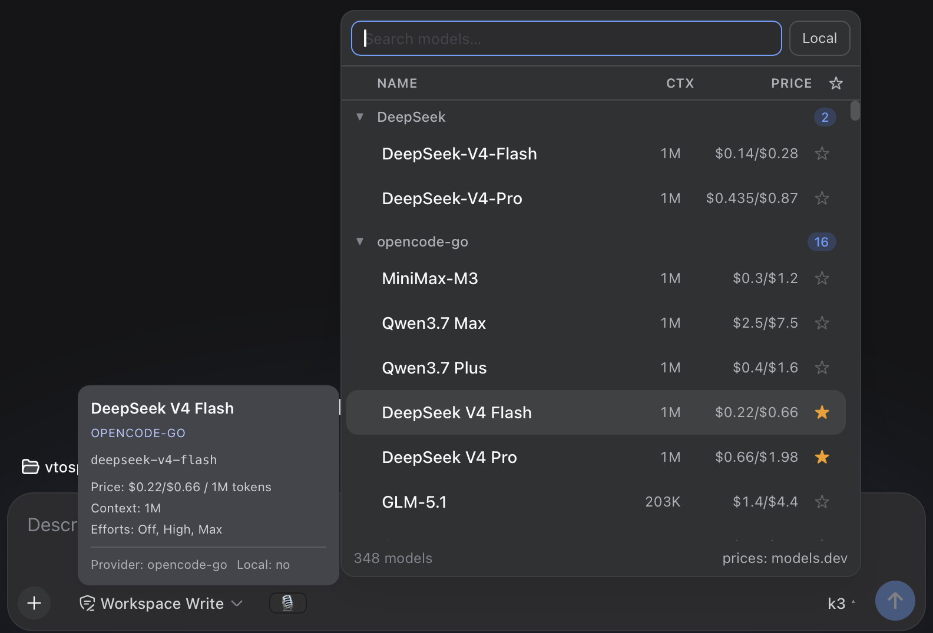The width and height of the screenshot is (933, 633).
Task: Click the model list scrollbar thumb
Action: tap(855, 111)
